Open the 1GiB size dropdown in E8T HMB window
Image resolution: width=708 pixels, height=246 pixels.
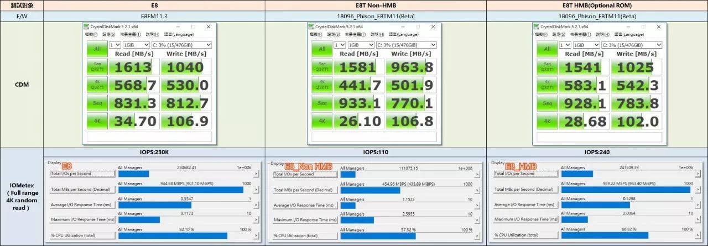click(586, 45)
